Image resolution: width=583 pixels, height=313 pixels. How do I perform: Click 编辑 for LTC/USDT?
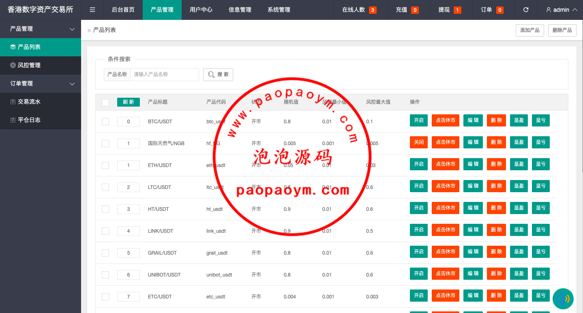[x=473, y=186]
